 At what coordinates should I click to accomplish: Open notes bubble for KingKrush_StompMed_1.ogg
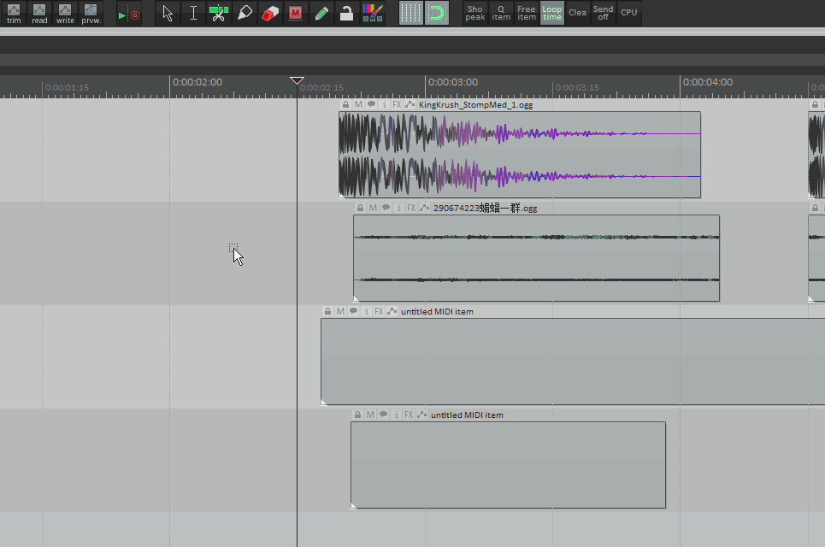coord(371,104)
